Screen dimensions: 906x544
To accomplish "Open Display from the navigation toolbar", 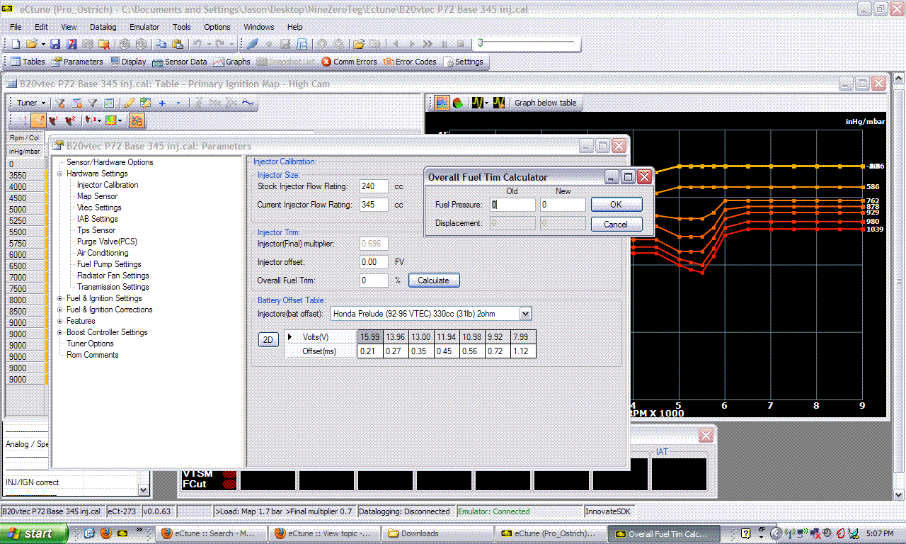I will pyautogui.click(x=128, y=62).
